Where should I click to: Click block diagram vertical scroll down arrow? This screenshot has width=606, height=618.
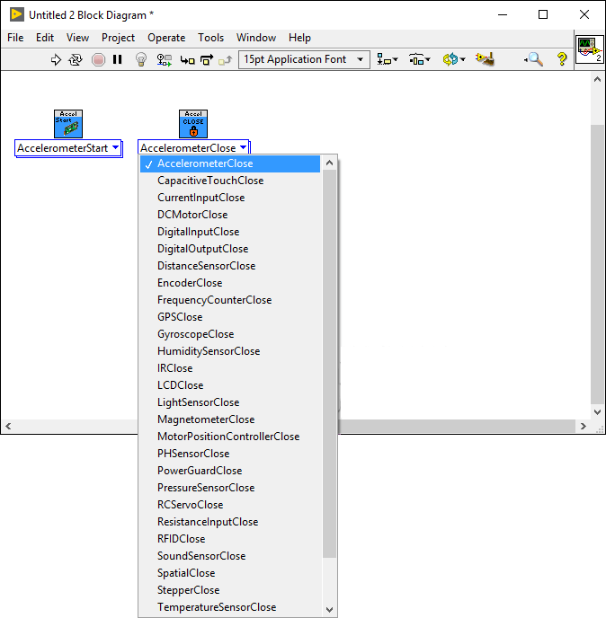click(597, 412)
